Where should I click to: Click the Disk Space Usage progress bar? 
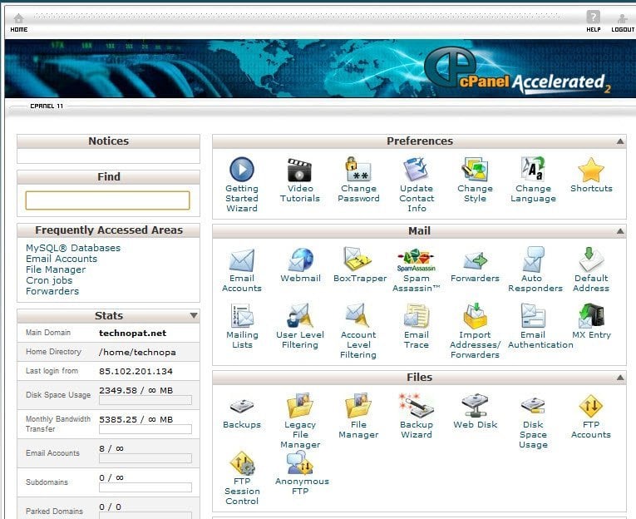(x=145, y=401)
